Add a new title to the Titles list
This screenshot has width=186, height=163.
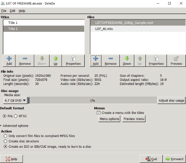point(9,61)
